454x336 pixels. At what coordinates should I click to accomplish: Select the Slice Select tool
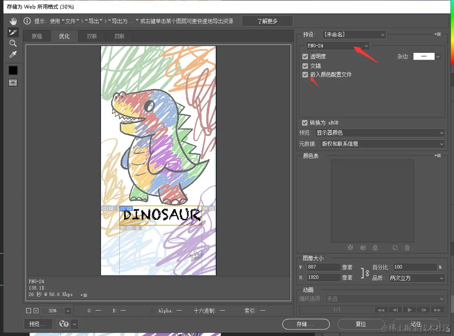13,32
